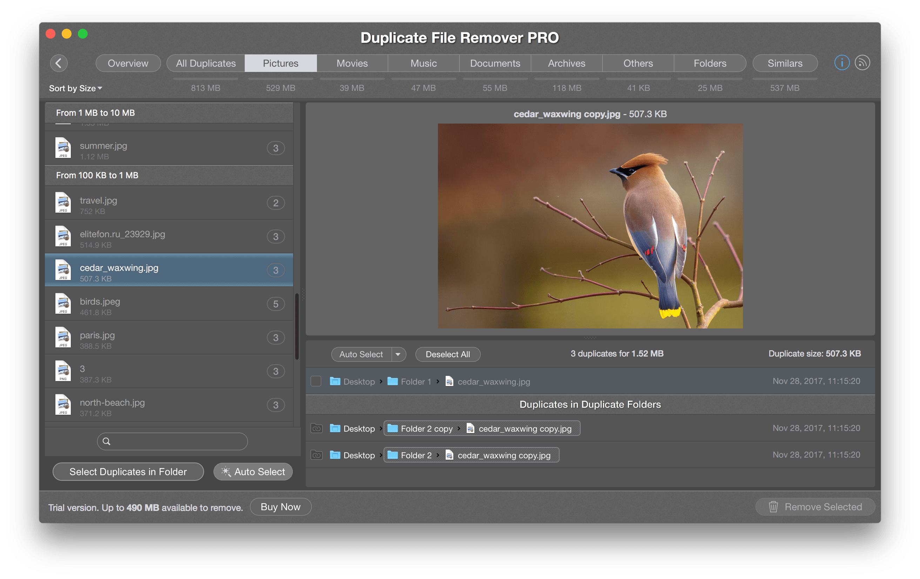This screenshot has height=579, width=920.
Task: Click the Auto Select button above duplicates list
Action: tap(361, 354)
